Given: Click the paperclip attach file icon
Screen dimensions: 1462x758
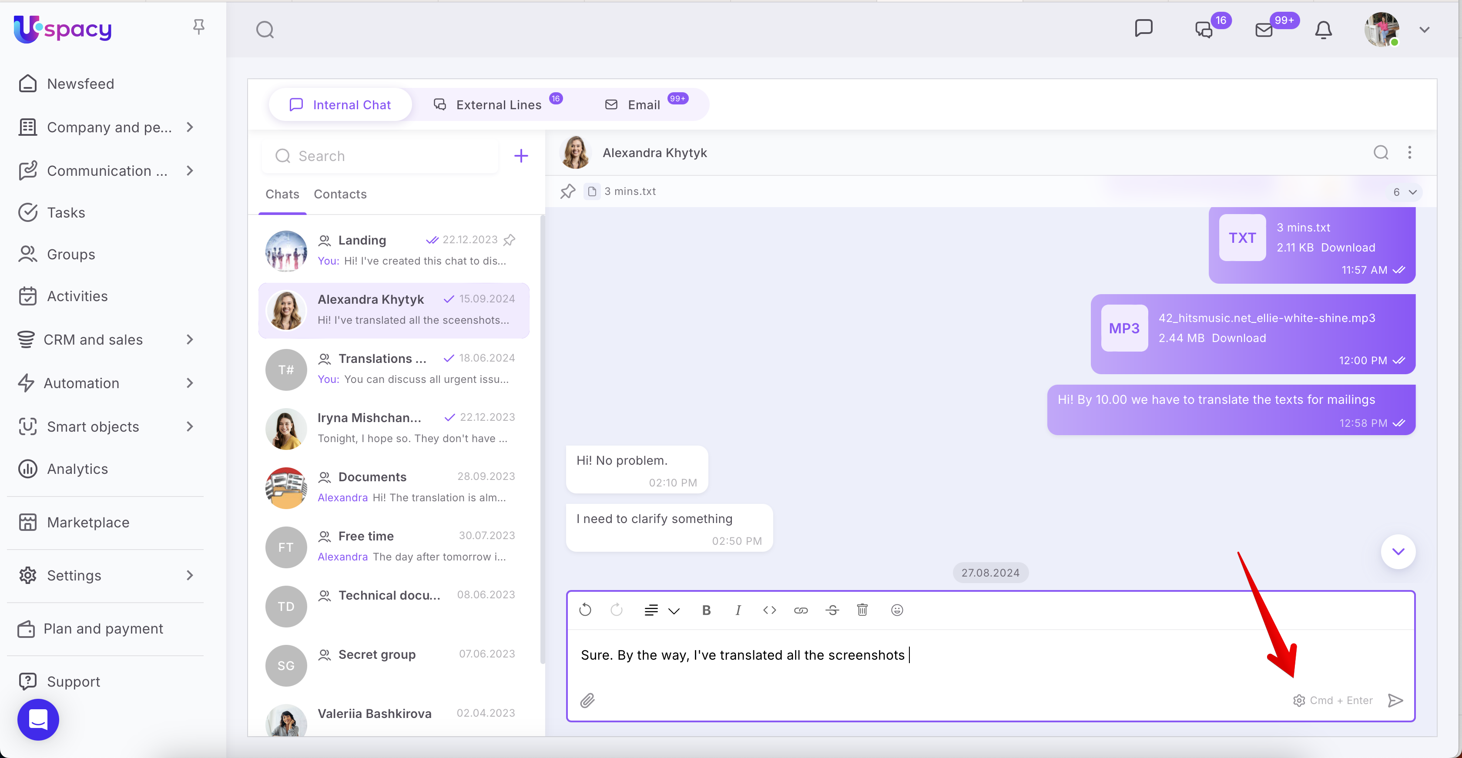Looking at the screenshot, I should (587, 700).
